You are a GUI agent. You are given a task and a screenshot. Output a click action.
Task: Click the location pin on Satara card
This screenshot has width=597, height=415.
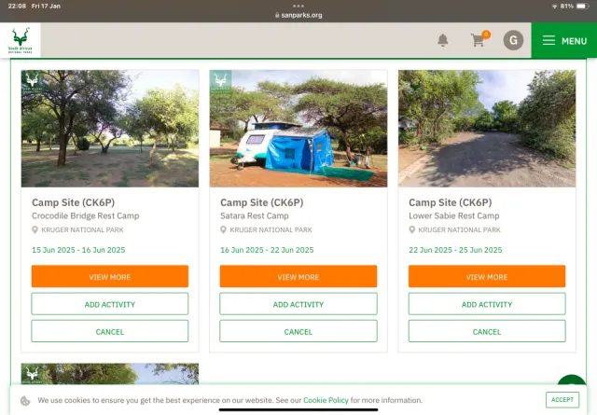224,230
